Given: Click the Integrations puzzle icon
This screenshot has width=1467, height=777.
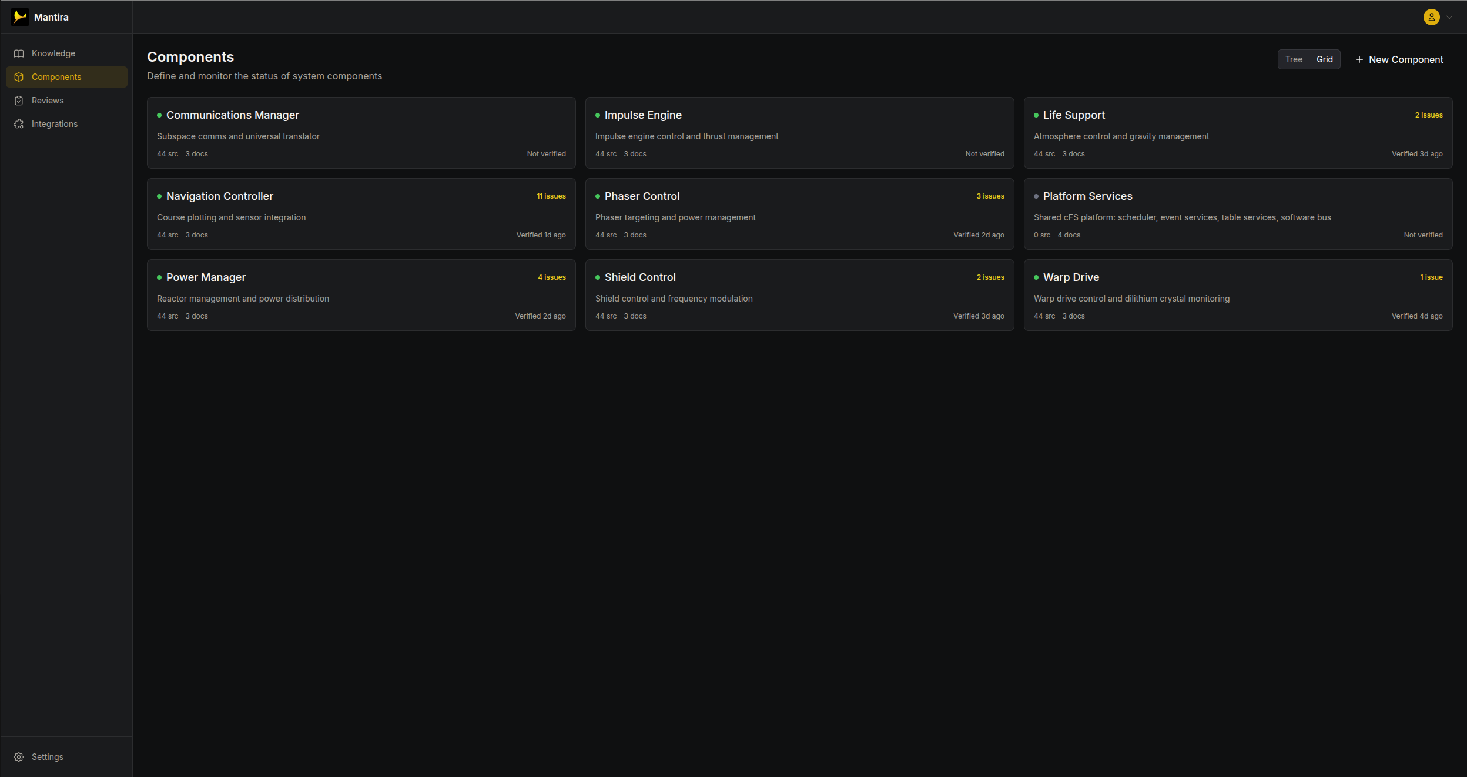Looking at the screenshot, I should tap(19, 124).
